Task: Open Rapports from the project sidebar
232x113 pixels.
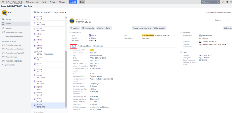Action: 9,28
